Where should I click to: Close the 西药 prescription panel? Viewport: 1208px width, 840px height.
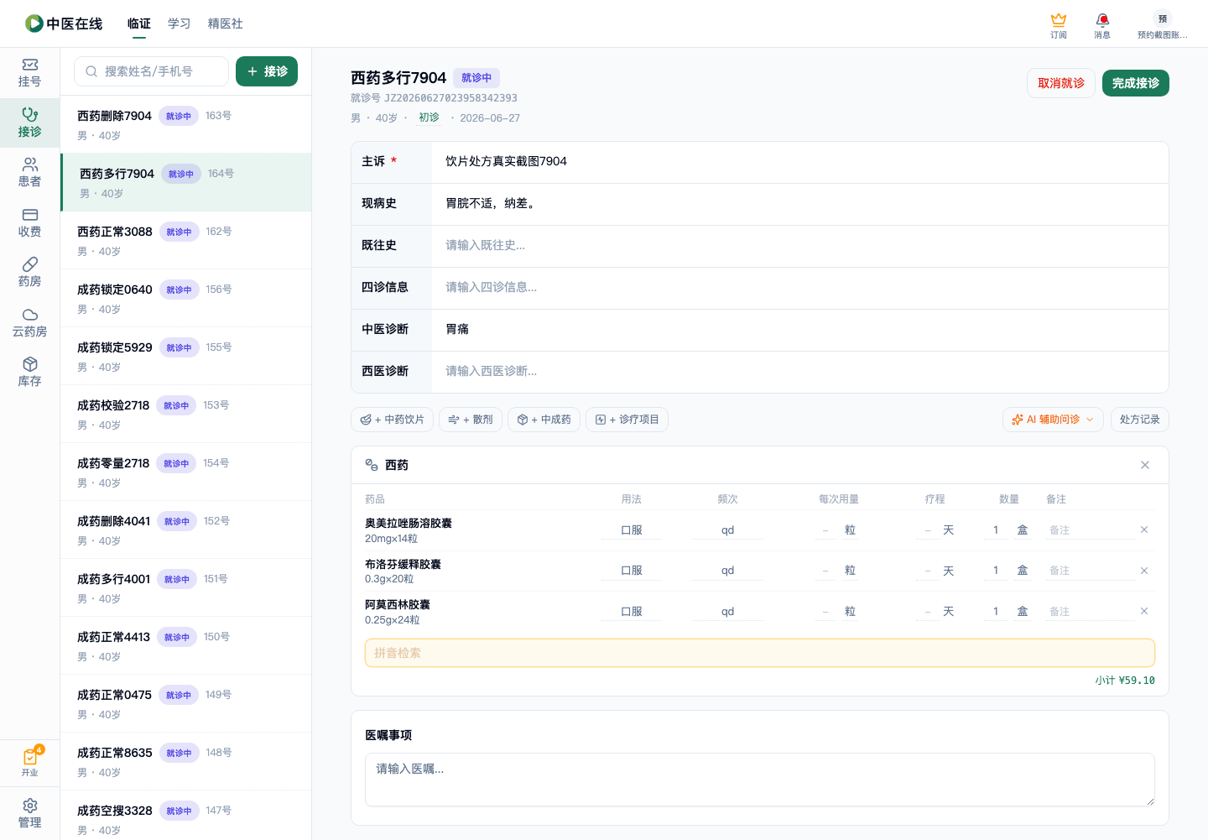[x=1145, y=465]
